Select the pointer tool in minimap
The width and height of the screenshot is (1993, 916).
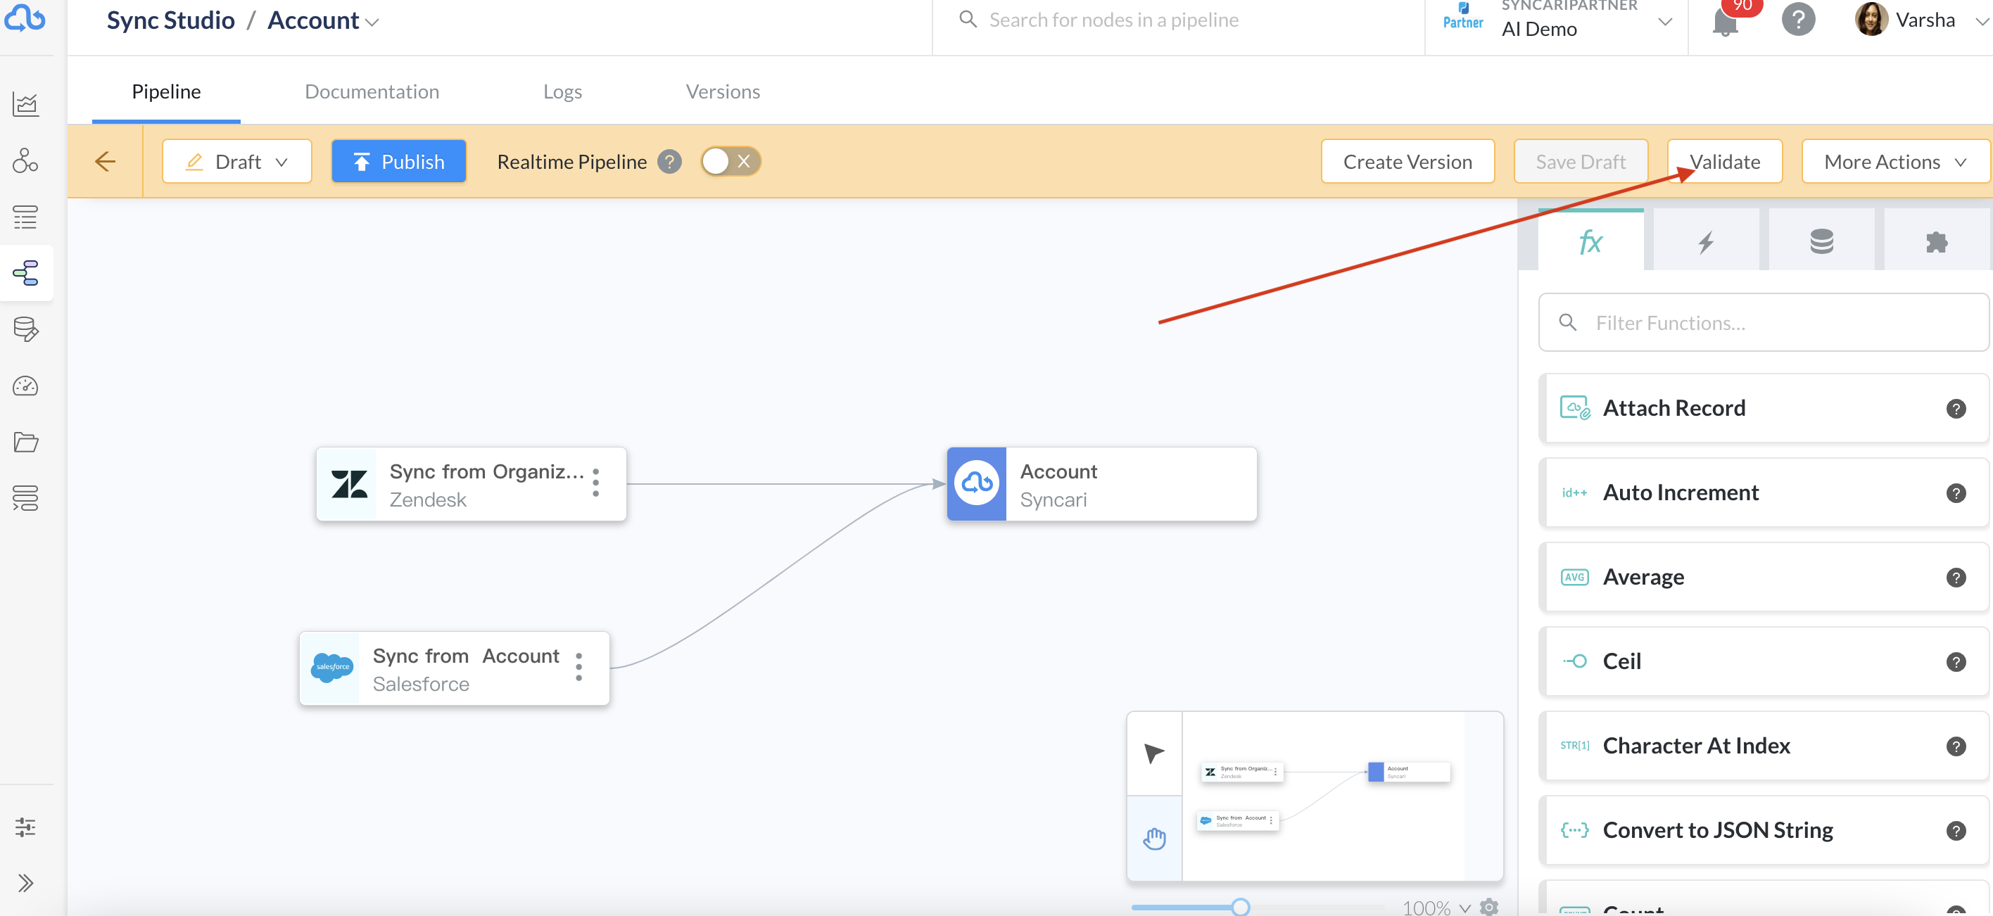click(1154, 753)
